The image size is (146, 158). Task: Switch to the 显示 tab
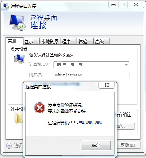(29, 41)
